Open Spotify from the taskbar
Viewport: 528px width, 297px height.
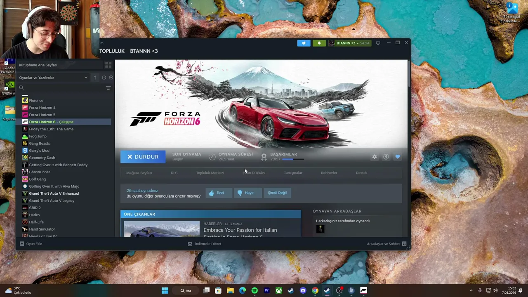[x=255, y=290]
